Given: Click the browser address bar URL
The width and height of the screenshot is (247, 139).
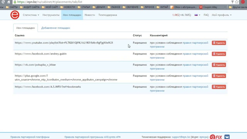Looking at the screenshot, I should click(50, 2).
